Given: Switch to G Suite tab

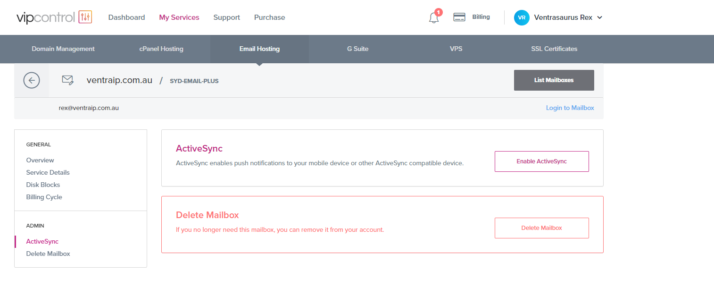Looking at the screenshot, I should [x=358, y=49].
